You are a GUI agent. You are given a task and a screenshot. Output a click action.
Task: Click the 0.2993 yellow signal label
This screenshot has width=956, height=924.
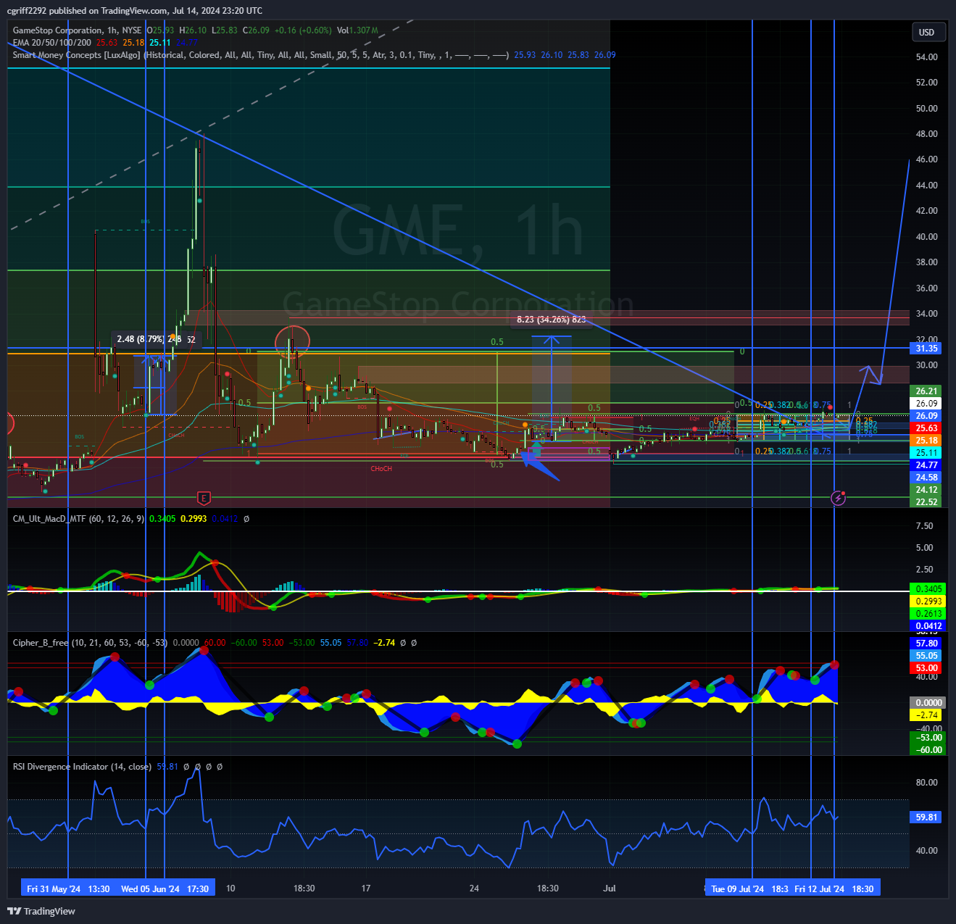click(x=928, y=602)
